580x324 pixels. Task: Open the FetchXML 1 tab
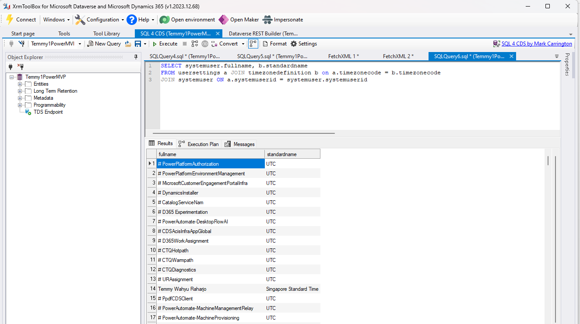[x=344, y=56]
